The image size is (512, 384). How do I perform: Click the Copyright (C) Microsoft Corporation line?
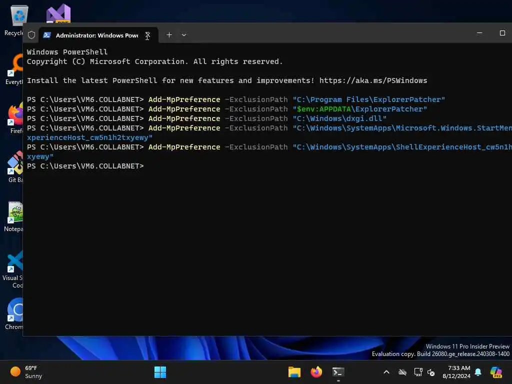154,61
